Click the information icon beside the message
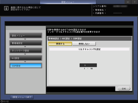This screenshot has width=138, height=103. pos(6,8)
